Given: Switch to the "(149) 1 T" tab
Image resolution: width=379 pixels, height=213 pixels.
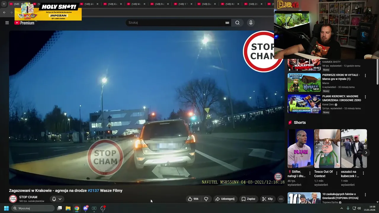Looking at the screenshot, I should click(183, 4).
